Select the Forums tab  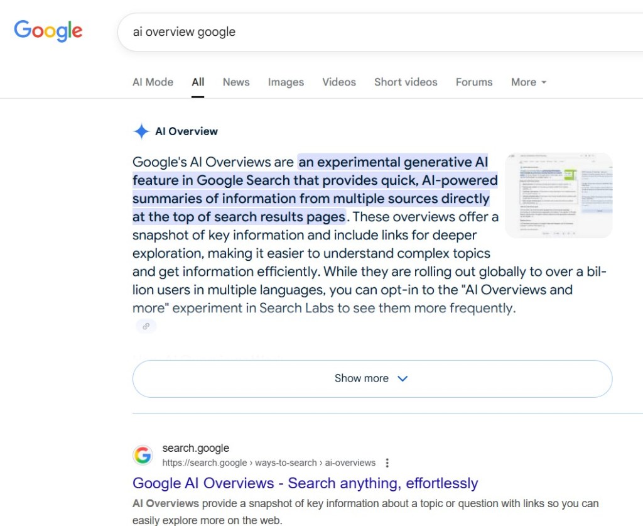click(x=474, y=82)
